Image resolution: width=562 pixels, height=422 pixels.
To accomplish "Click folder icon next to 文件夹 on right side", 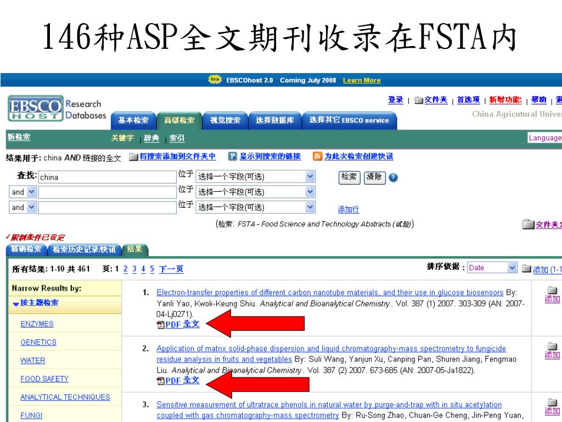I will [x=529, y=224].
